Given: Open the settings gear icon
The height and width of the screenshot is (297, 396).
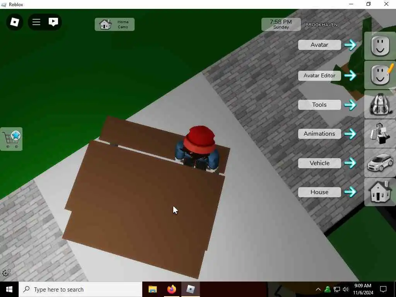Looking at the screenshot, I should click(x=6, y=273).
